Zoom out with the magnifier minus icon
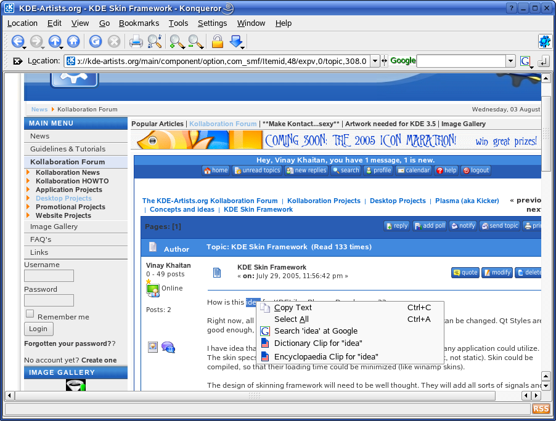This screenshot has height=421, width=556. [196, 41]
